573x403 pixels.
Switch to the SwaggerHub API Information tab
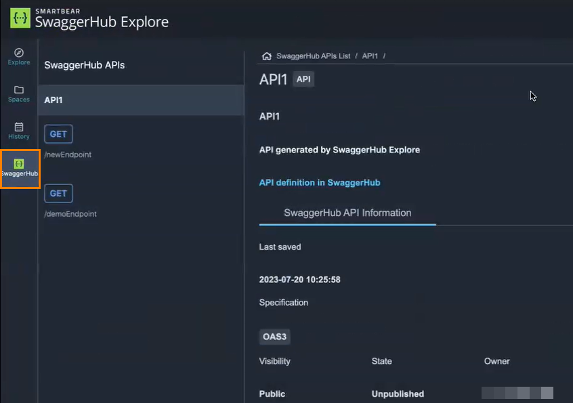click(x=347, y=212)
